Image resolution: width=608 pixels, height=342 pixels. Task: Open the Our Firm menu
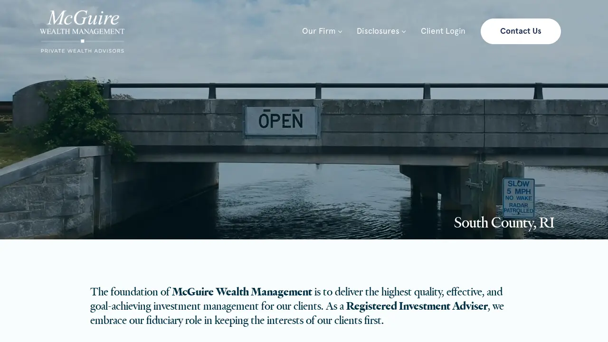point(319,31)
